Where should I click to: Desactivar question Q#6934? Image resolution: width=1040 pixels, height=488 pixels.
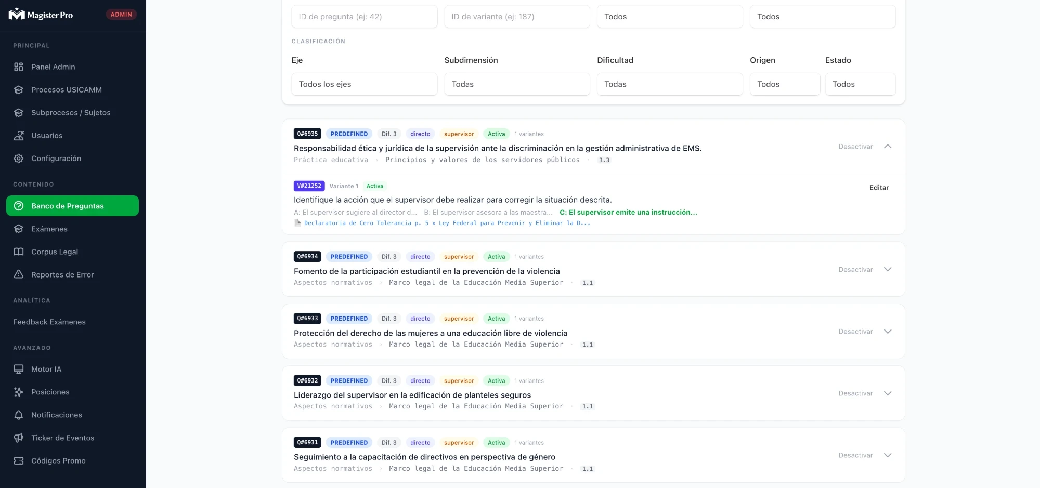(x=855, y=269)
